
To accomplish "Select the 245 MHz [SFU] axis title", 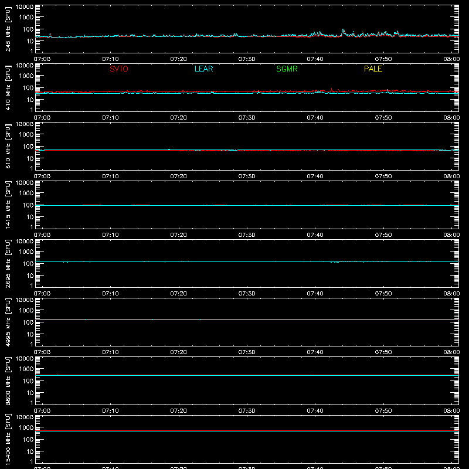I will (8, 29).
